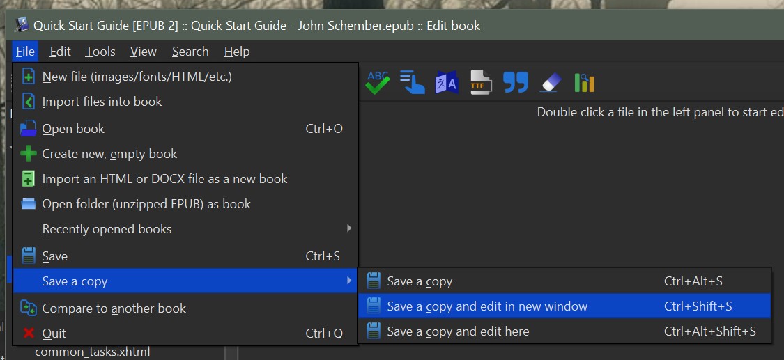Open the Edit menu

tap(60, 52)
